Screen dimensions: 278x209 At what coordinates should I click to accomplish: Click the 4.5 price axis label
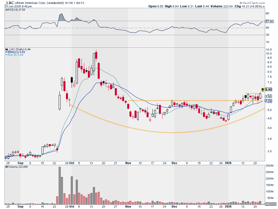(269, 119)
